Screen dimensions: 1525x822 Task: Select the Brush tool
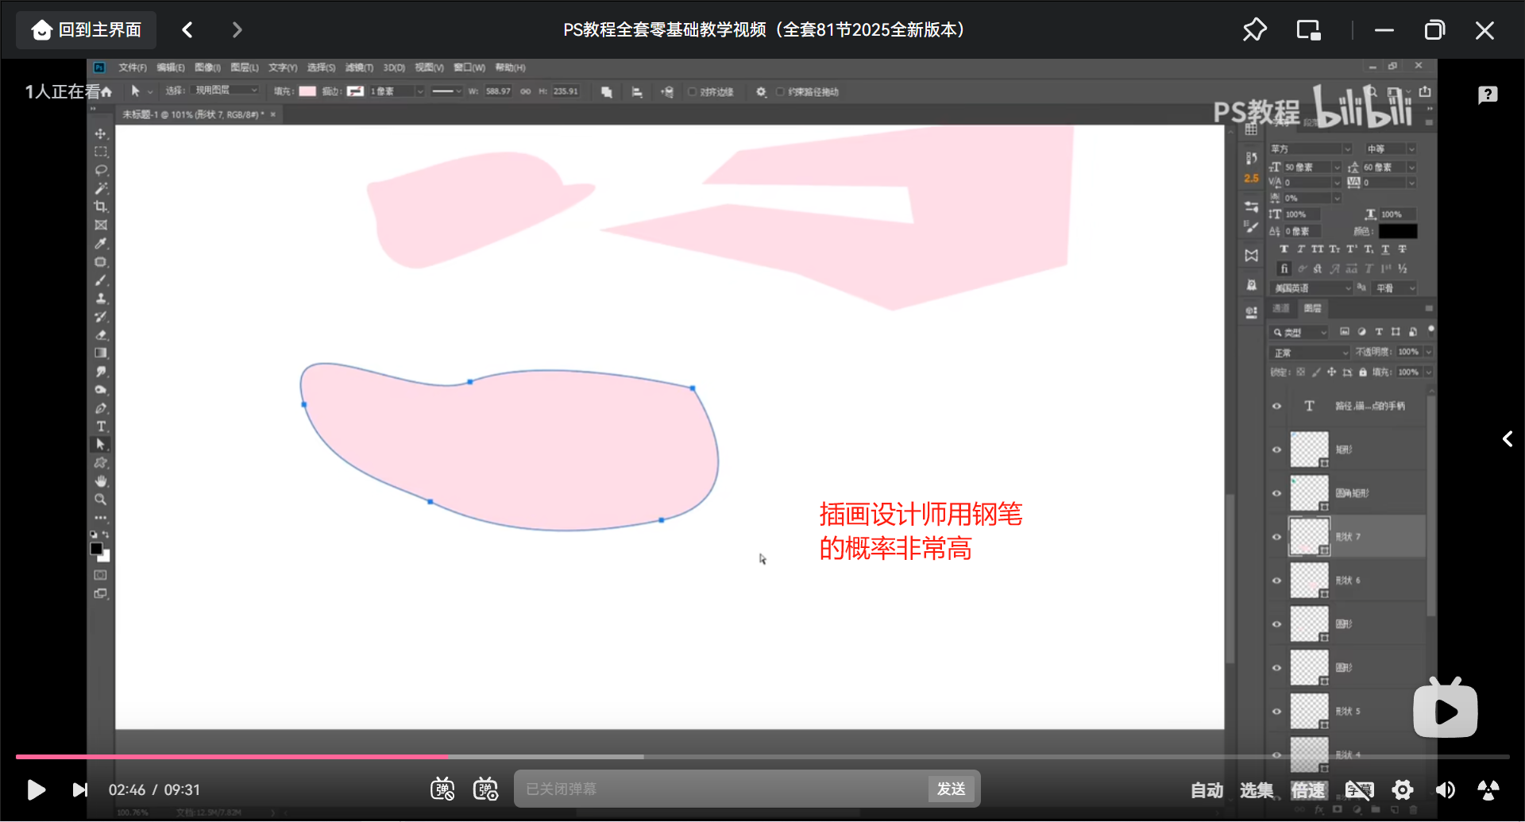click(101, 280)
